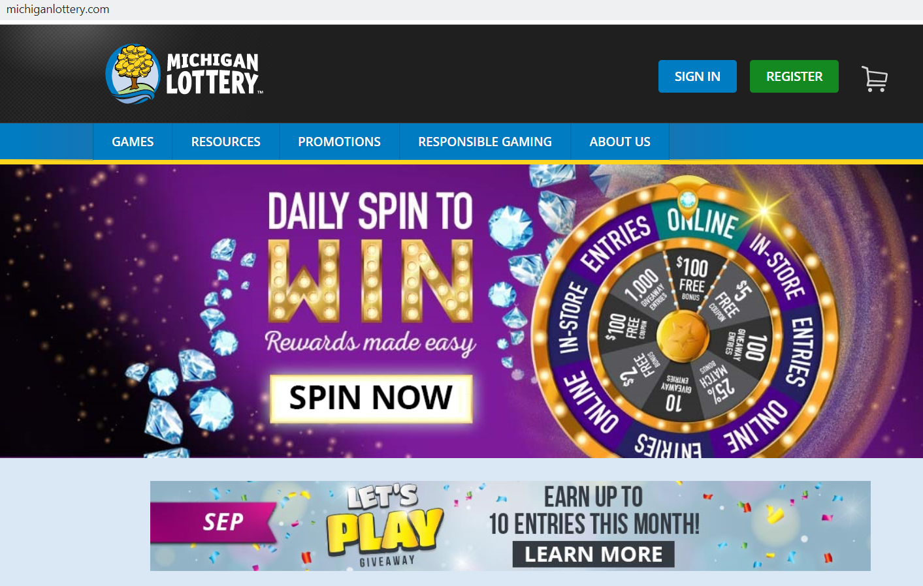The width and height of the screenshot is (923, 586).
Task: Open the Promotions menu
Action: tap(340, 142)
